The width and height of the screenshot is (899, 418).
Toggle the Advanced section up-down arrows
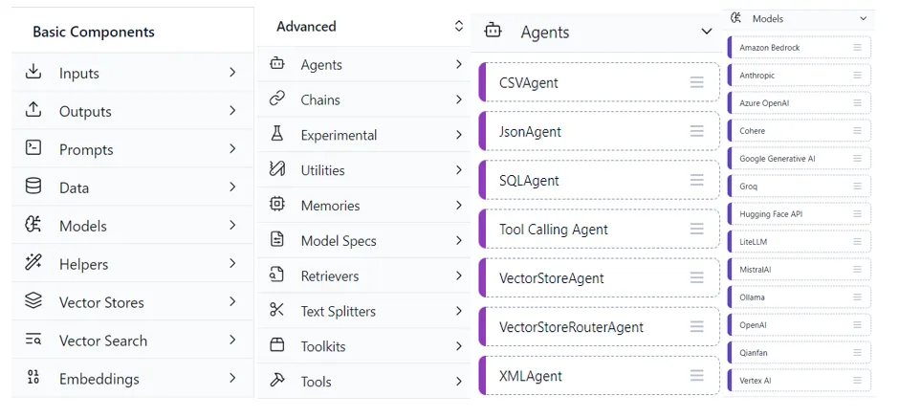point(458,27)
